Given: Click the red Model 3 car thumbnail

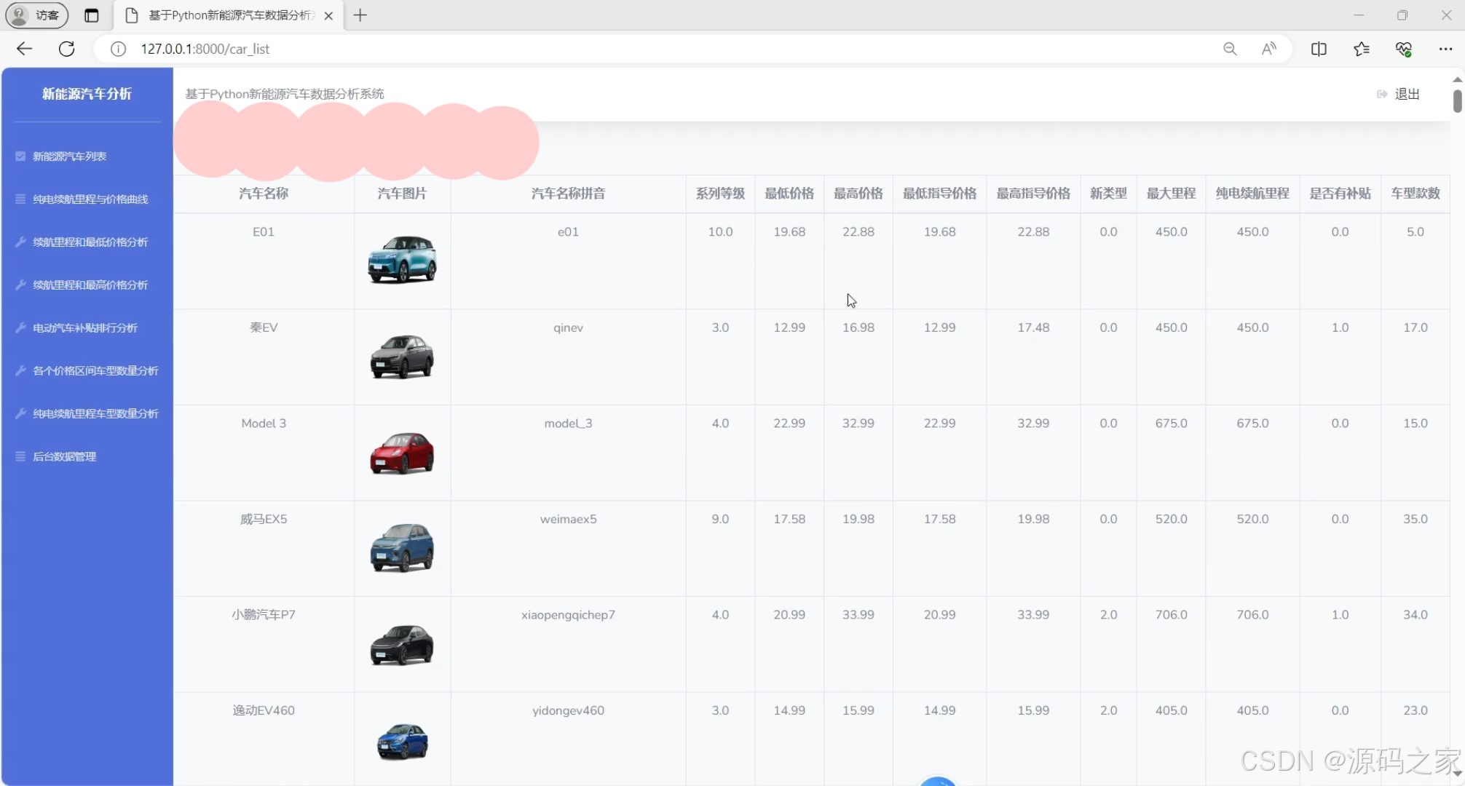Looking at the screenshot, I should tap(402, 453).
